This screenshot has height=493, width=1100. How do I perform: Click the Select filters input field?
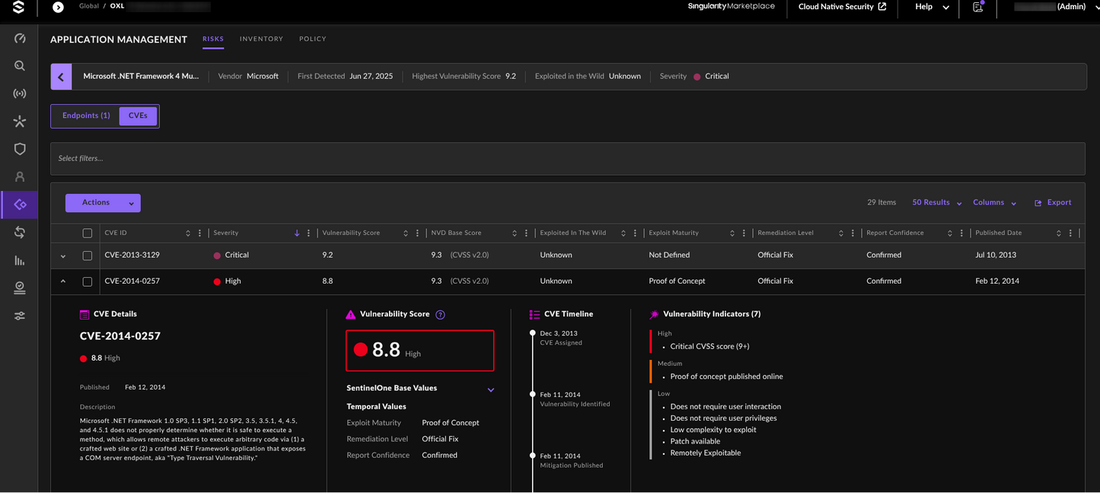point(567,158)
